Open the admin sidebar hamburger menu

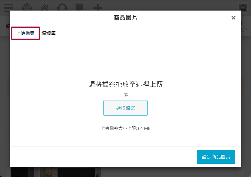point(8,8)
